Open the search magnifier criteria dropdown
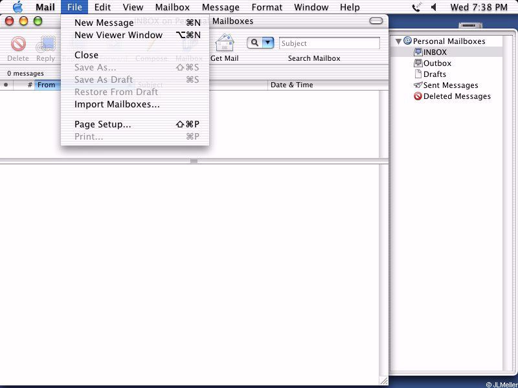This screenshot has width=518, height=388. coord(260,43)
